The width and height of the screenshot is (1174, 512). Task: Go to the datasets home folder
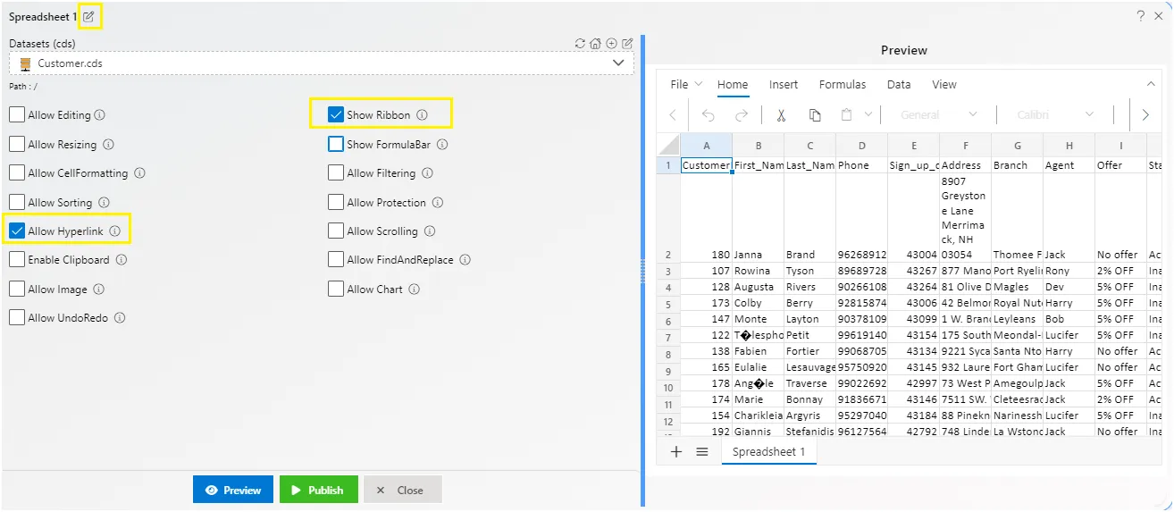pos(595,43)
